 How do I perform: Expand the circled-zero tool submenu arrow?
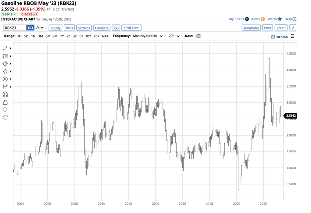(10, 79)
